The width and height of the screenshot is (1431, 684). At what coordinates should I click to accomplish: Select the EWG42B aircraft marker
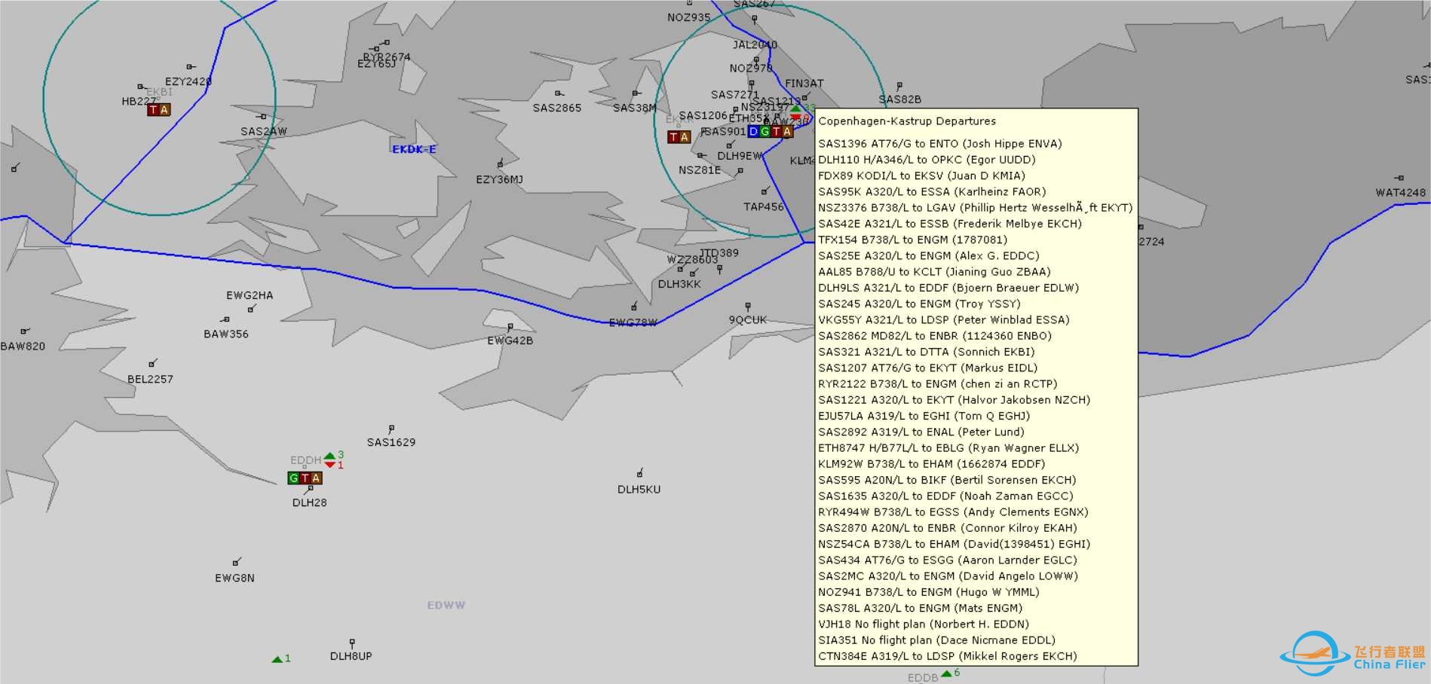[510, 328]
